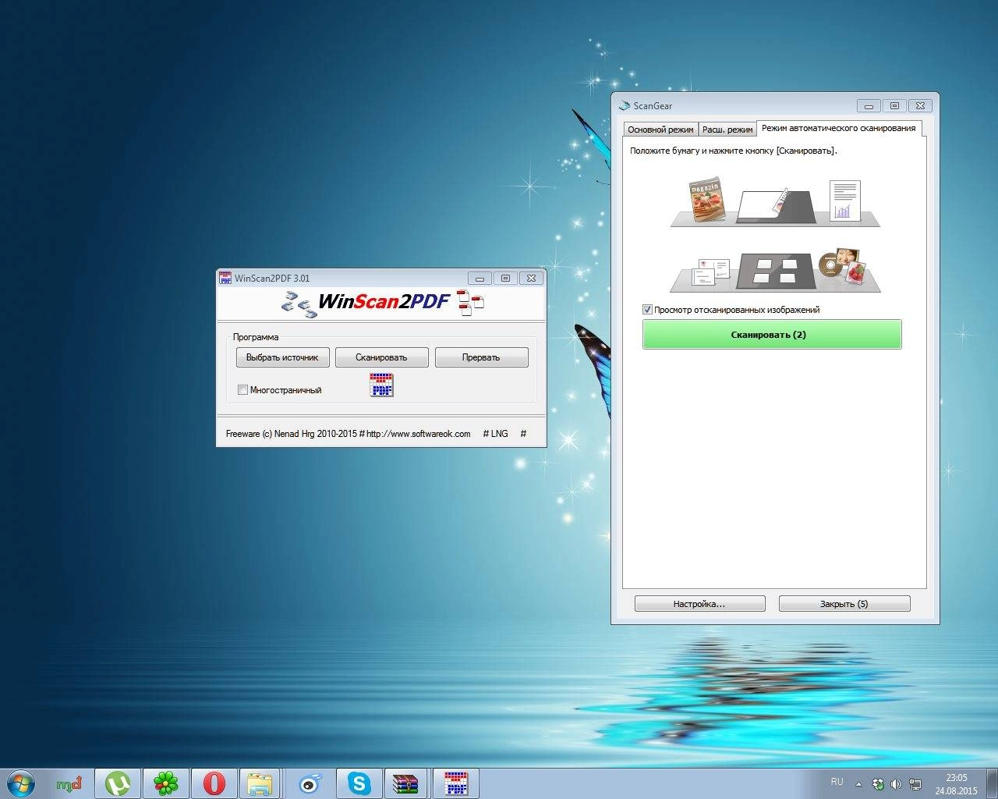Viewport: 998px width, 799px height.
Task: Click the document chart illustration in ScanGear
Action: [845, 201]
